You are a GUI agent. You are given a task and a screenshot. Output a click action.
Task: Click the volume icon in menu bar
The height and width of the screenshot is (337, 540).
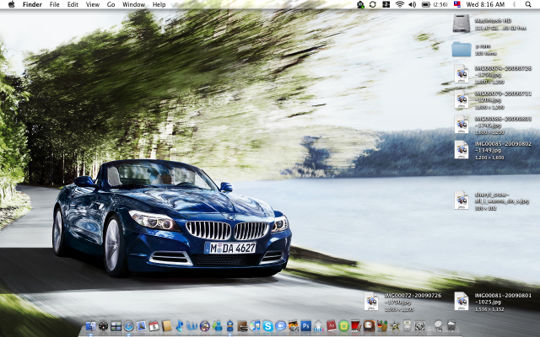[413, 4]
